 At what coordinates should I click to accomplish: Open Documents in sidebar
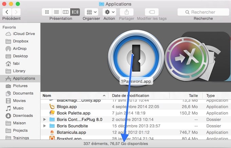[20, 93]
